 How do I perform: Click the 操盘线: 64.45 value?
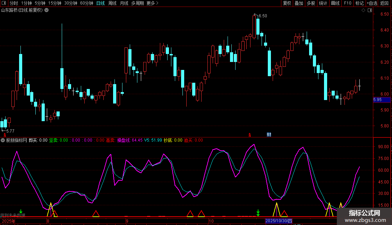click(130, 140)
